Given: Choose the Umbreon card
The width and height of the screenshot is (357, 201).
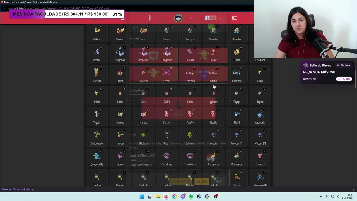Looking at the screenshot, I should [x=143, y=159].
